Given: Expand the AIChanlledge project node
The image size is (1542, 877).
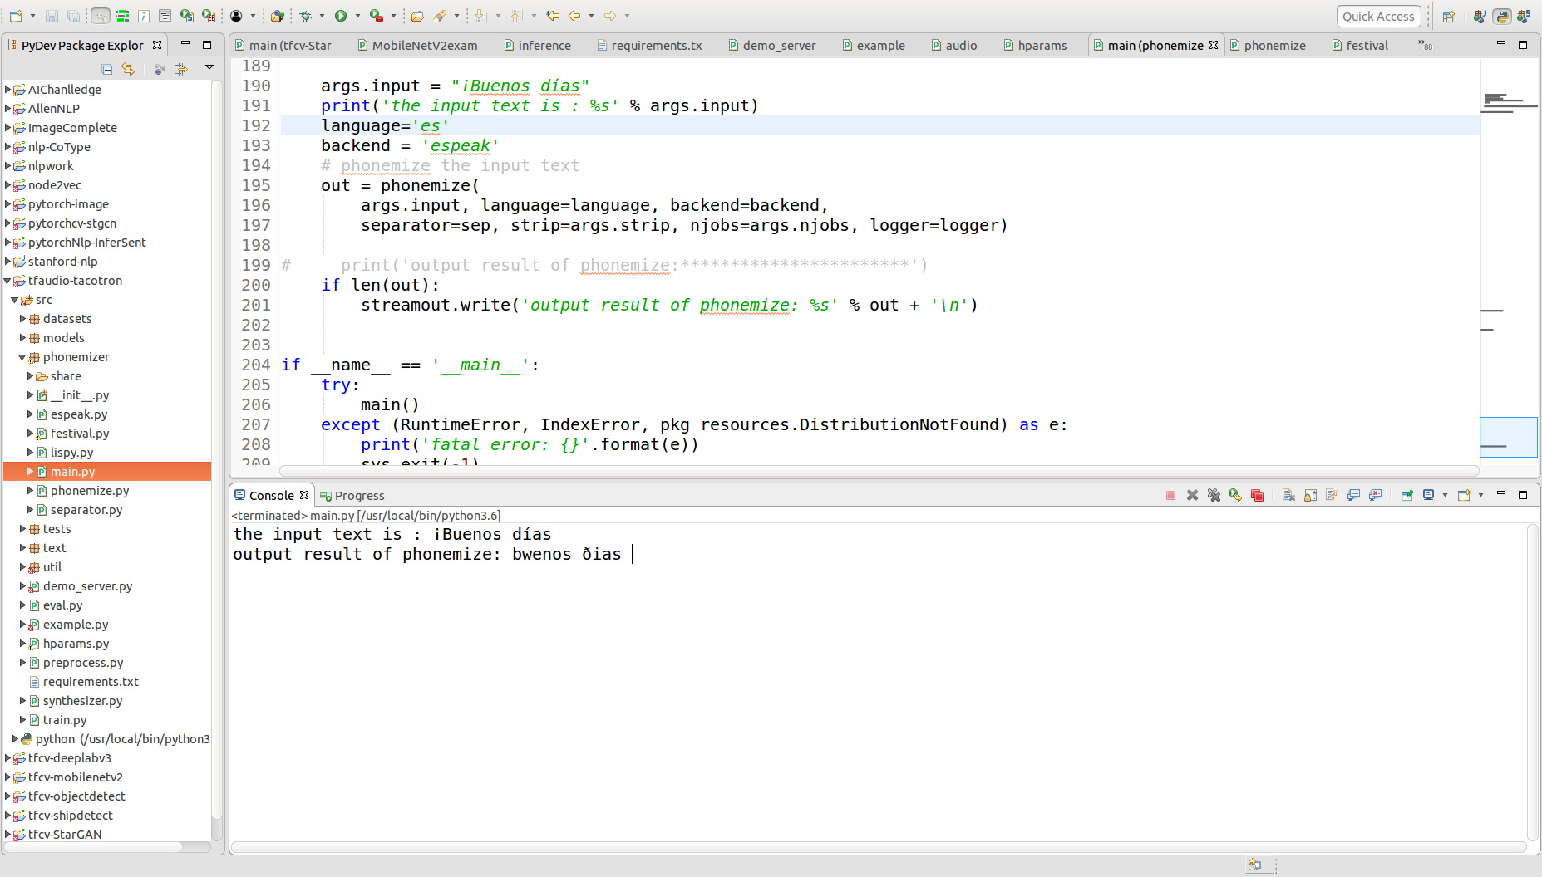Looking at the screenshot, I should coord(7,90).
